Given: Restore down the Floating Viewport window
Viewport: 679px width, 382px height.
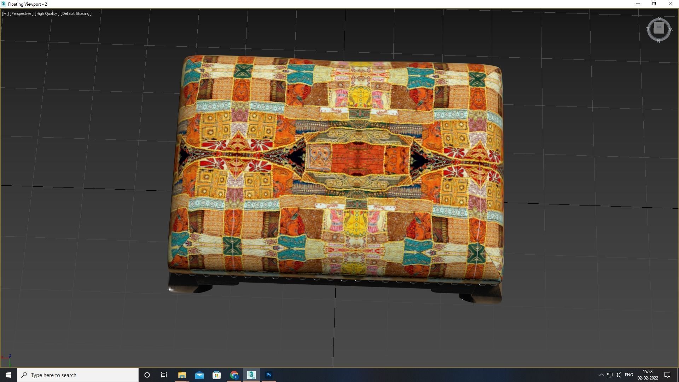Looking at the screenshot, I should click(654, 4).
